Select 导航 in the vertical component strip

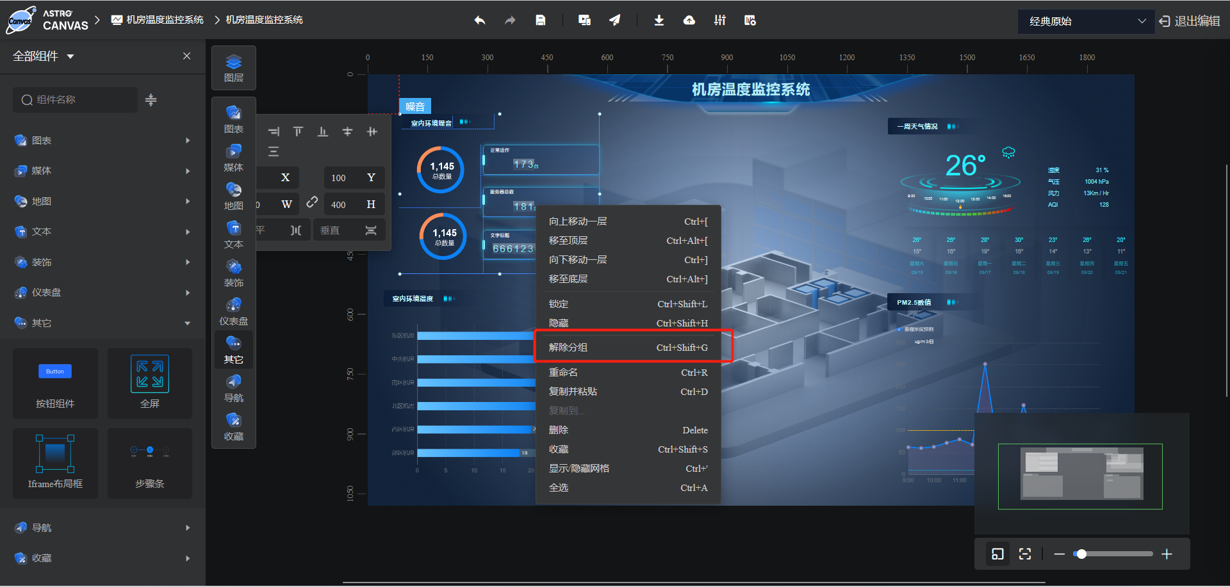234,388
